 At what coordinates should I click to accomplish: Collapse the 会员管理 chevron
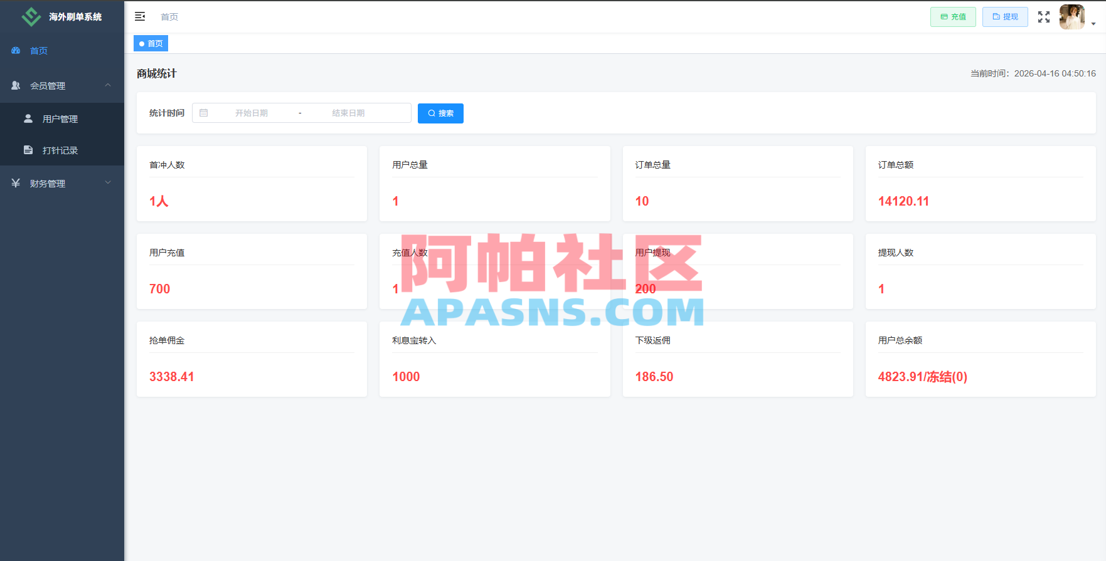[108, 85]
